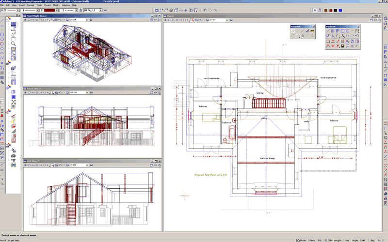
Task: Select the Spline curve tool in left toolbar
Action: [2, 58]
